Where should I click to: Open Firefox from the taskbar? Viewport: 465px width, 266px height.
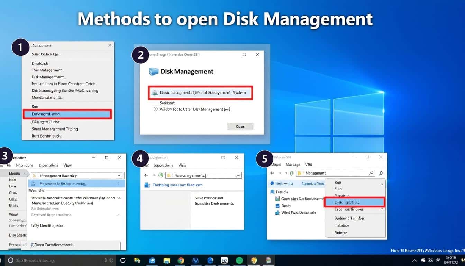point(254,260)
